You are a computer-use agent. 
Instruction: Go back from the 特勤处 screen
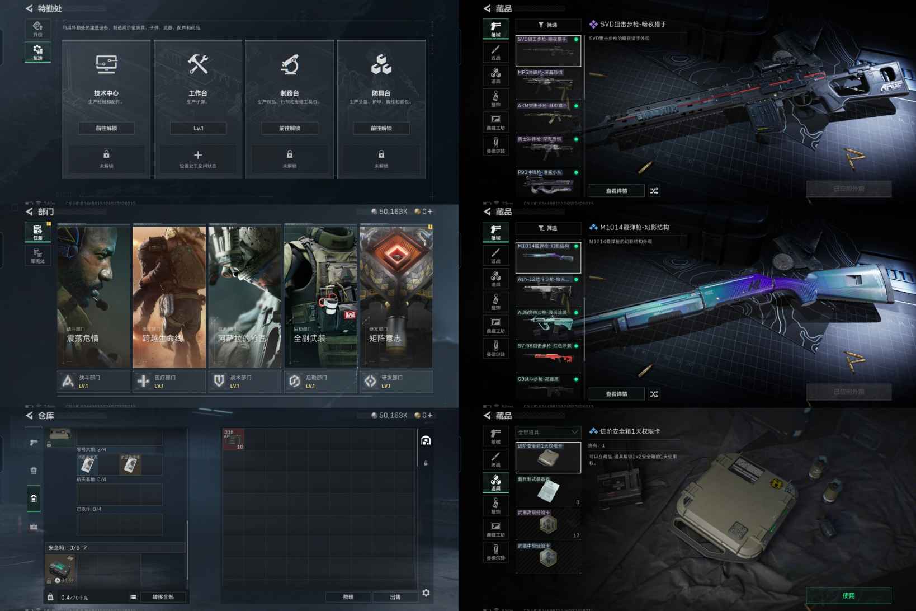(x=29, y=8)
